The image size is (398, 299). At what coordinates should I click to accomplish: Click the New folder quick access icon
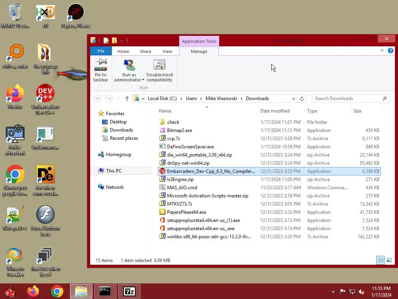pyautogui.click(x=115, y=40)
